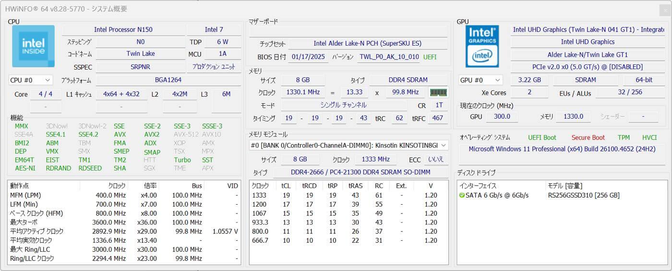Click the DDR4-2666 / PC4-21300 module type field

click(x=360, y=172)
